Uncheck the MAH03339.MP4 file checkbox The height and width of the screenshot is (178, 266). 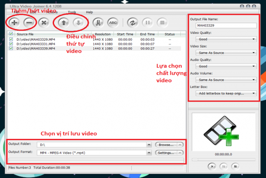11,48
